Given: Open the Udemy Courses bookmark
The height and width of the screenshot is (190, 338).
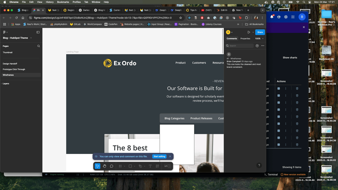Looking at the screenshot, I should pos(212,24).
